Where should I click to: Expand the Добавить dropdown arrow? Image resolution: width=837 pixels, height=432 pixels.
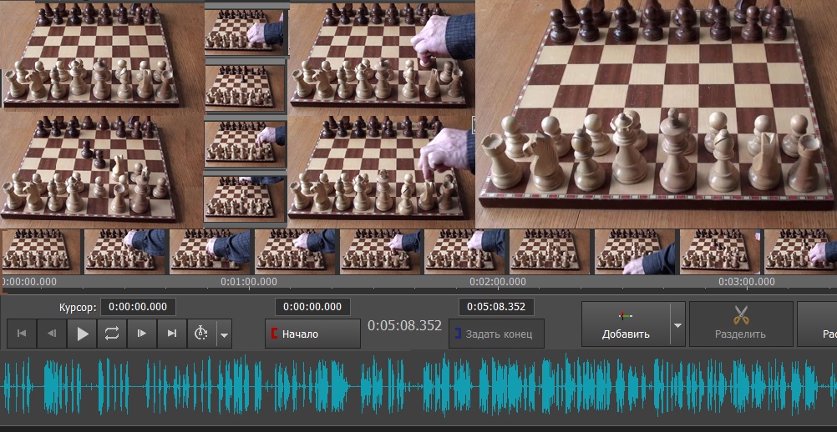point(678,324)
